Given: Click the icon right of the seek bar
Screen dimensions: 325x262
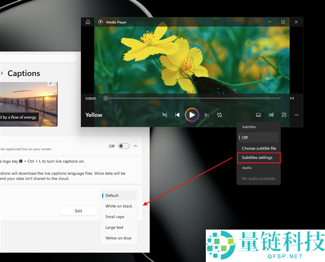Looking at the screenshot, I should pyautogui.click(x=292, y=98).
